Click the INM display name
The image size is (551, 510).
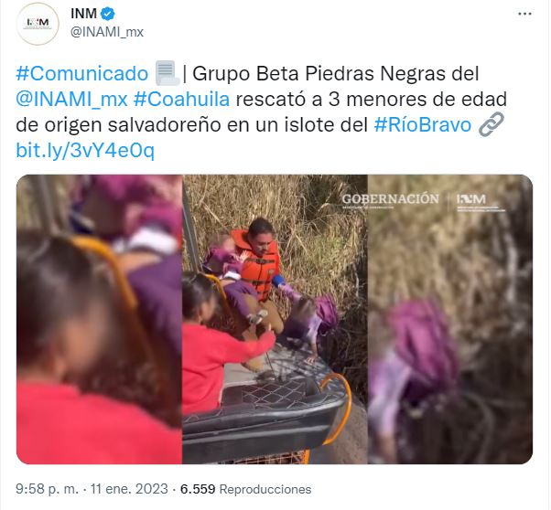[83, 14]
